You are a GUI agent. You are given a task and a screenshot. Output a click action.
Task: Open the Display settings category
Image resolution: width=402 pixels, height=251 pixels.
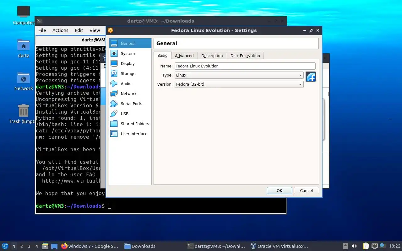[x=130, y=64]
